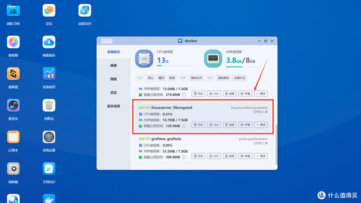Open SSH for grafana_grafana container
The height and width of the screenshot is (203, 361).
(214, 156)
